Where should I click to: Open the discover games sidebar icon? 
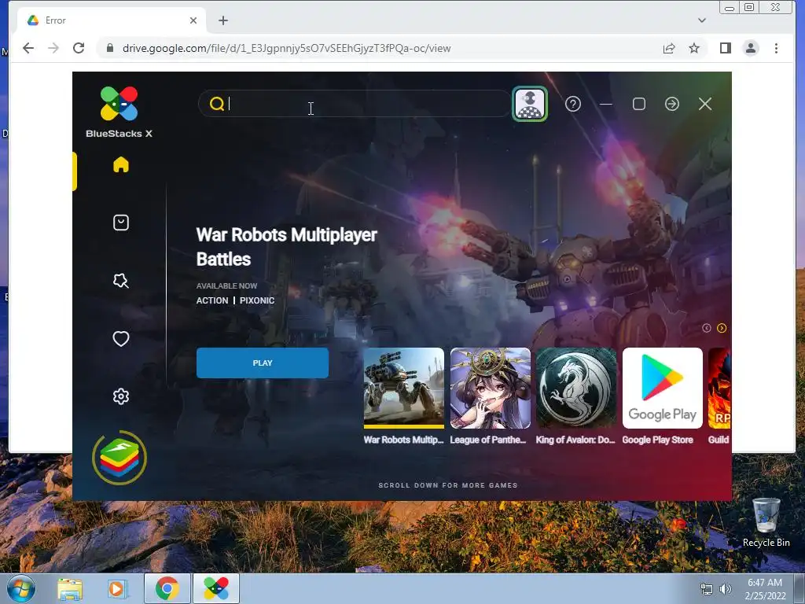pos(120,281)
